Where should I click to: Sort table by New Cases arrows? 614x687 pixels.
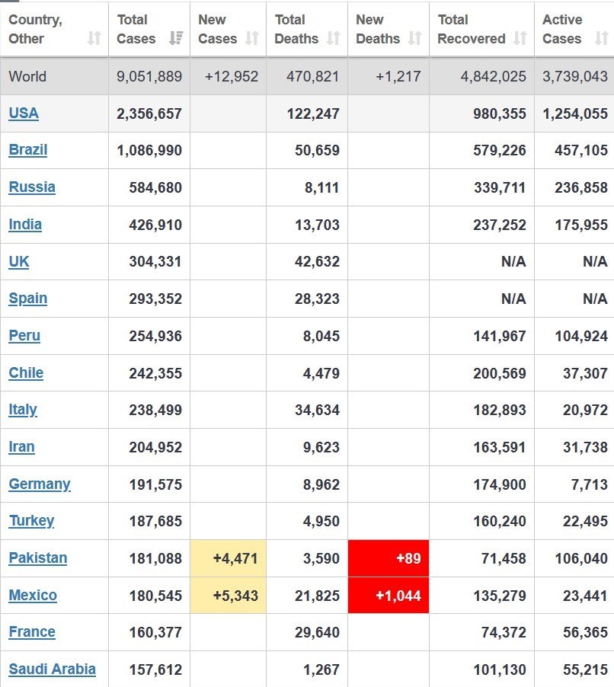click(x=252, y=38)
